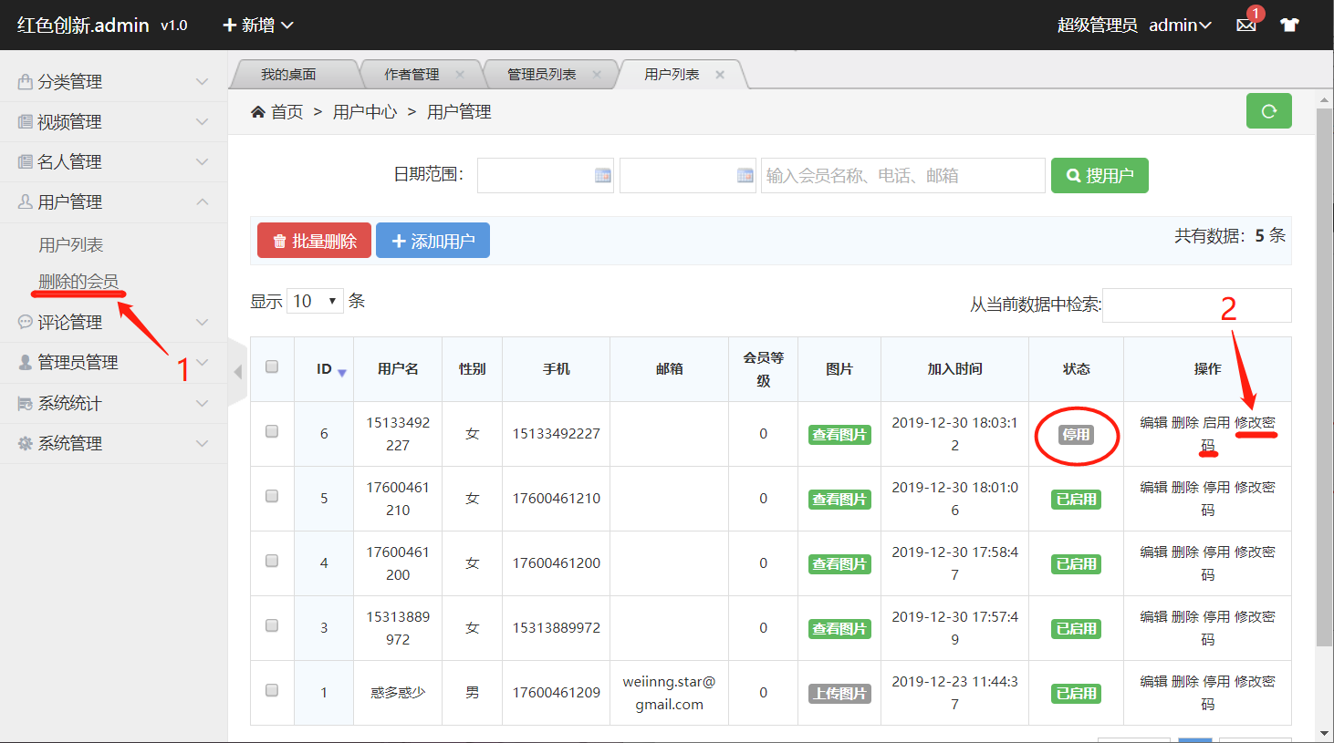
Task: Click 编辑 for user 17600461210
Action: 1154,488
